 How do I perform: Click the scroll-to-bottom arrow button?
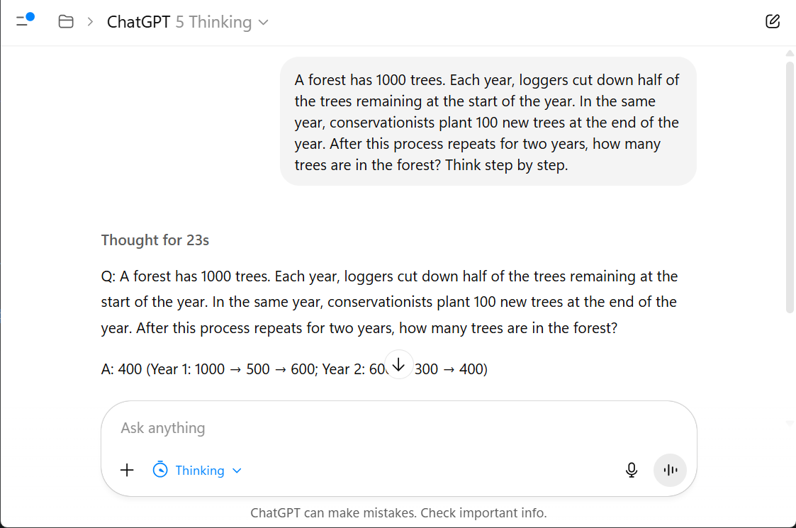click(x=399, y=364)
